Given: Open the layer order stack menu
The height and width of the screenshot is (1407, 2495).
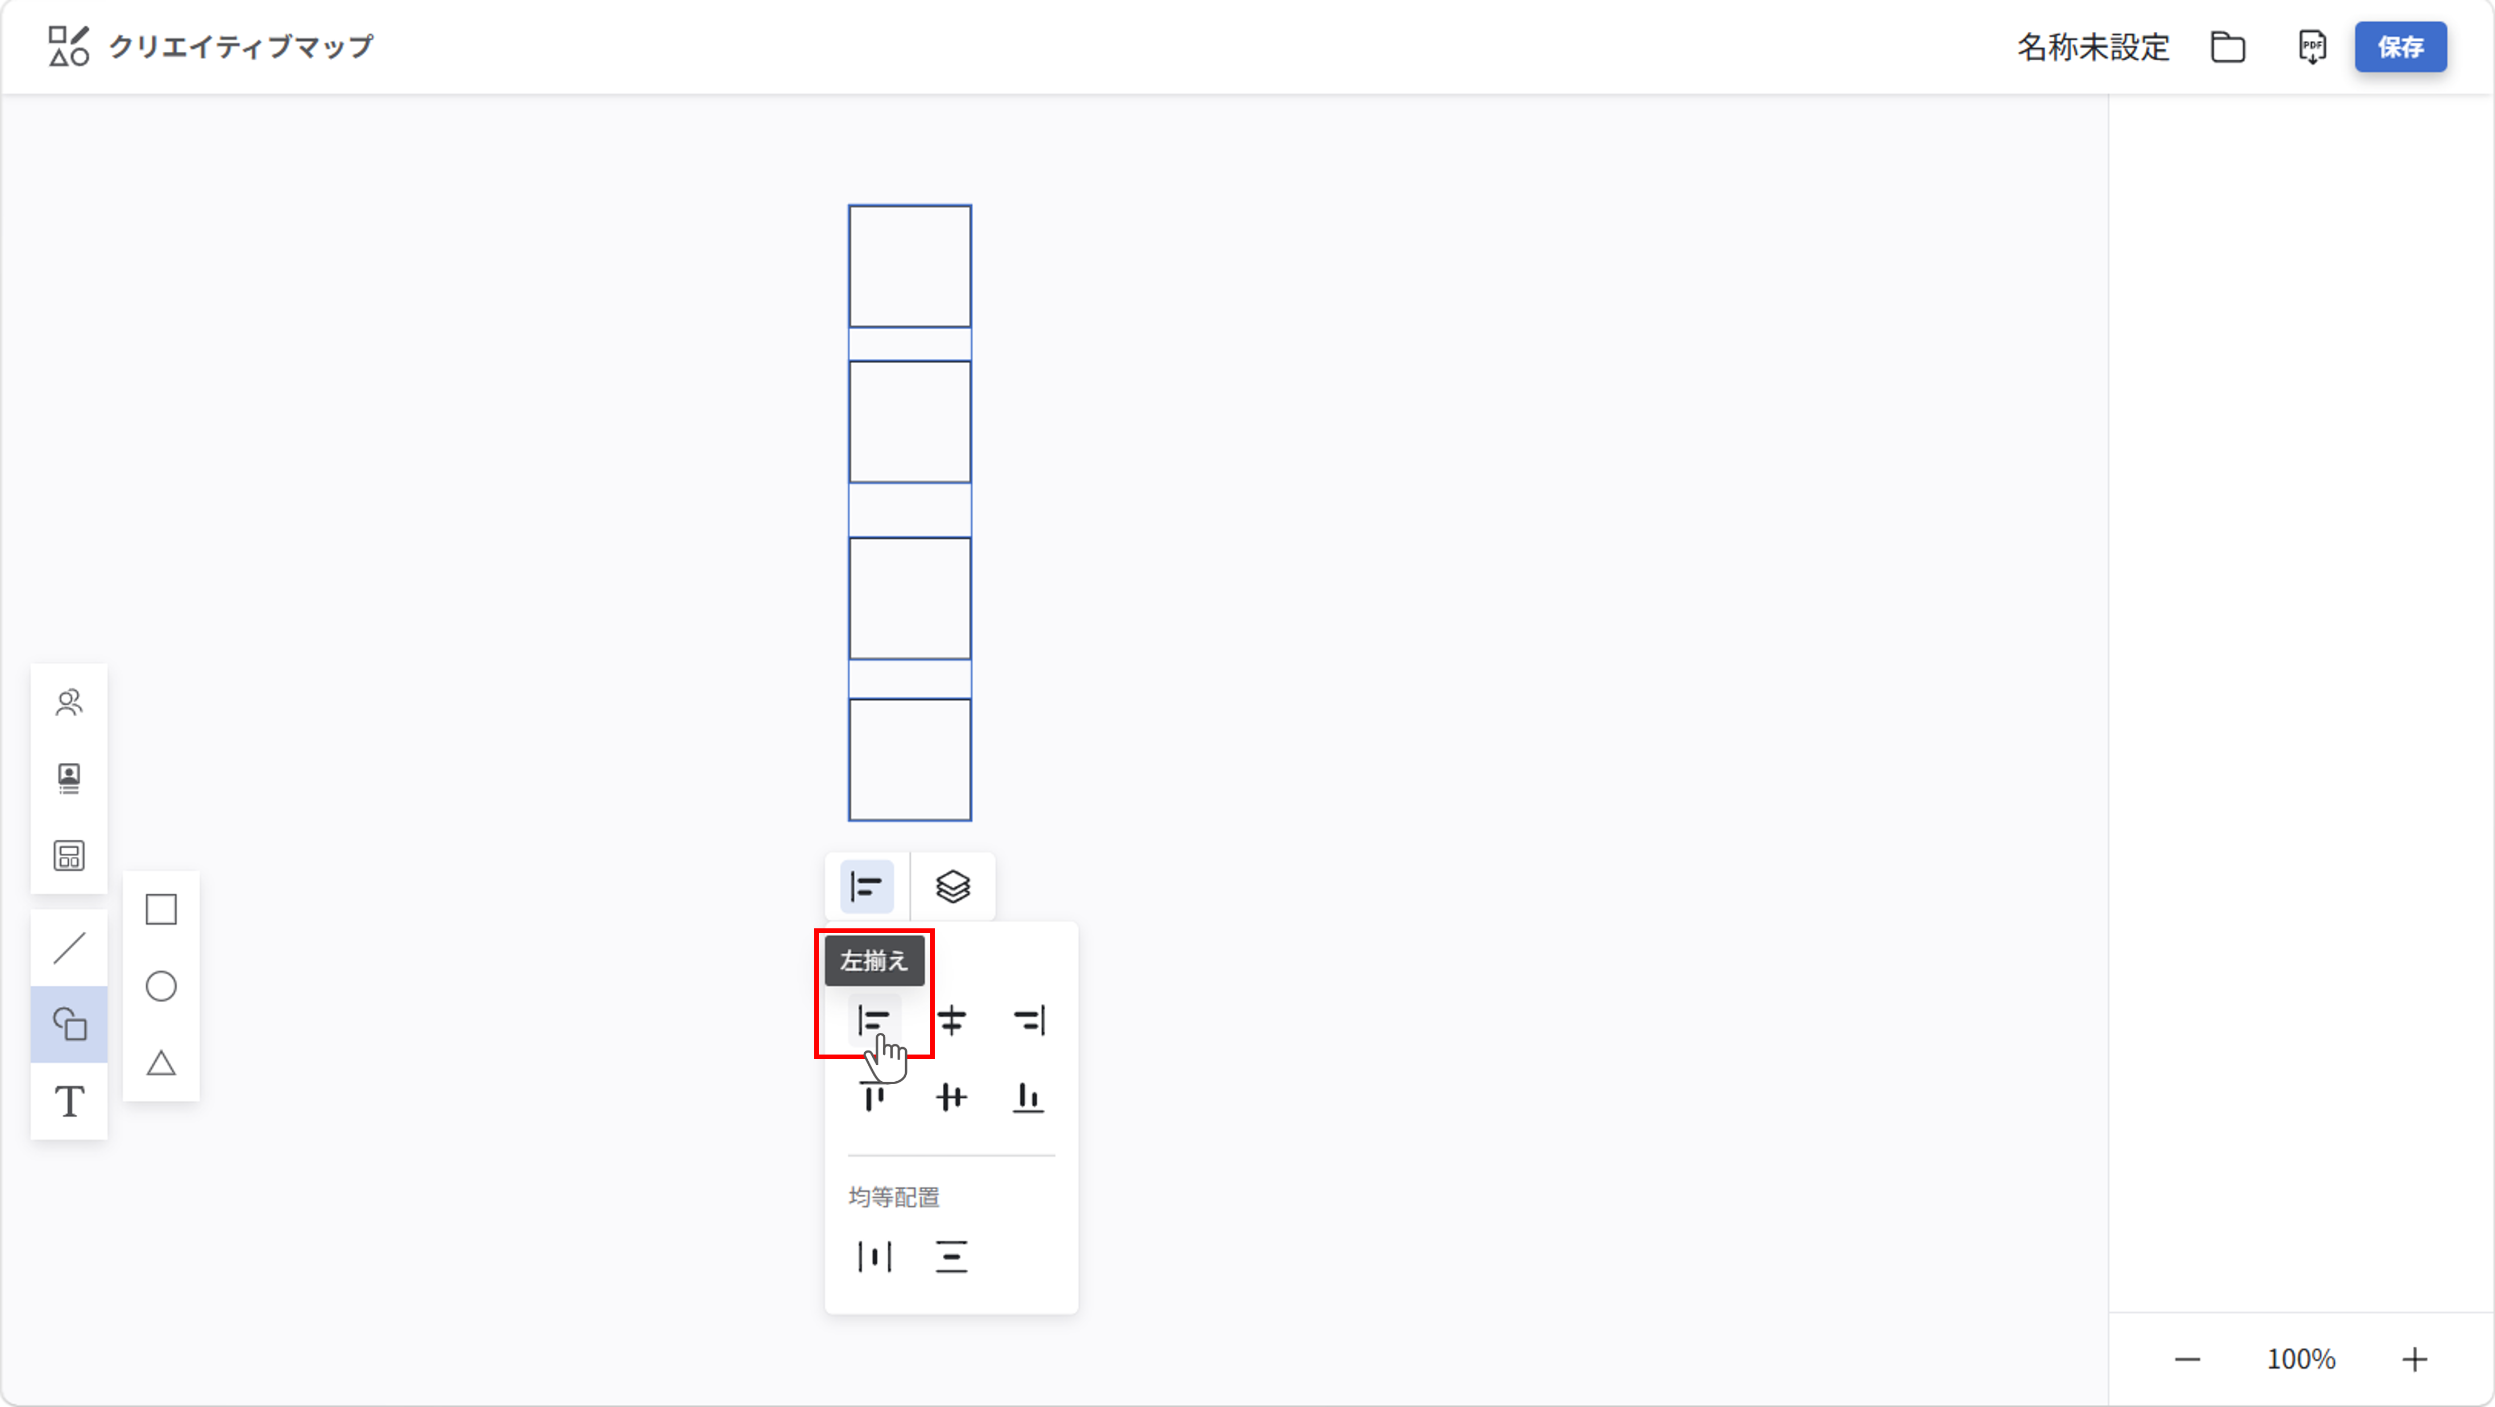Looking at the screenshot, I should (952, 886).
